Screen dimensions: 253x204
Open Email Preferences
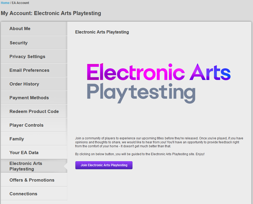tap(34, 70)
